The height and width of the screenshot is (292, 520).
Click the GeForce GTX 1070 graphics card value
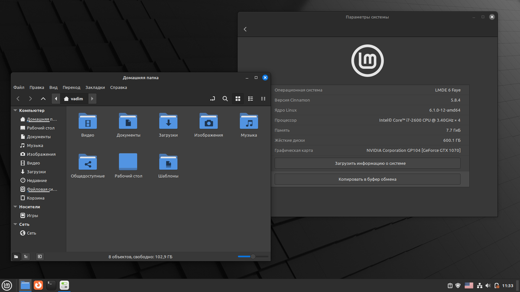coord(413,151)
